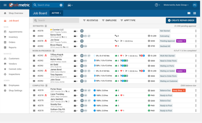The image size is (202, 123).
Task: Select Job Board in sidebar
Action: coord(14,21)
